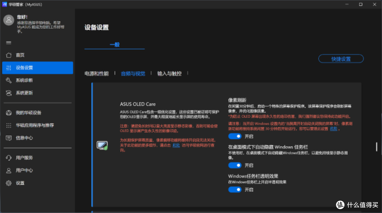Viewport: 382px width, 213px height.
Task: Collapse the sidebar with hamburger icon
Action: tap(9, 43)
